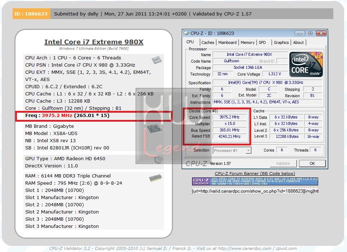Click the RAM module icon beside RAM row

click(x=155, y=178)
